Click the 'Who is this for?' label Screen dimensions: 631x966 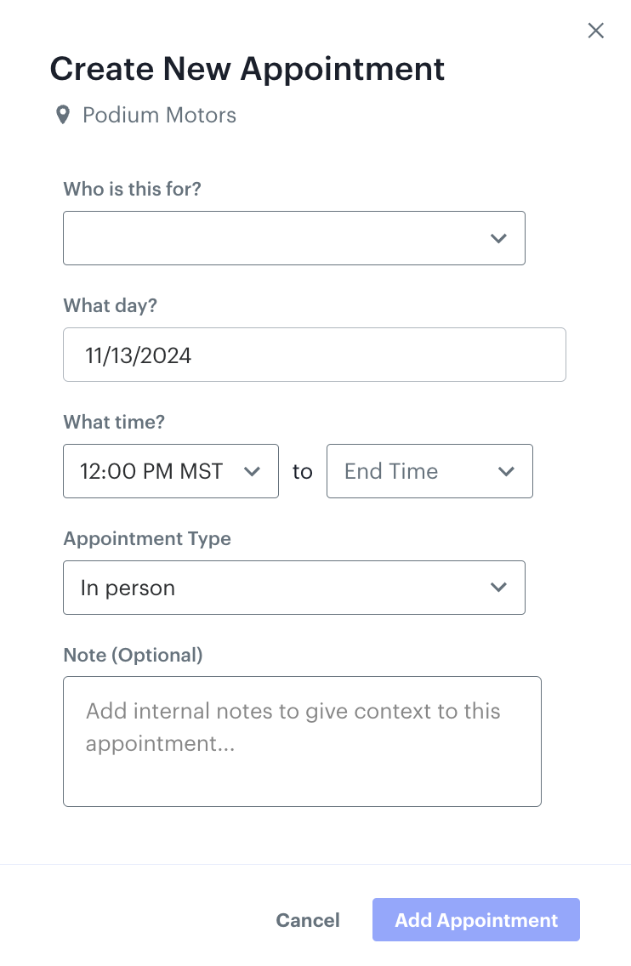click(132, 189)
